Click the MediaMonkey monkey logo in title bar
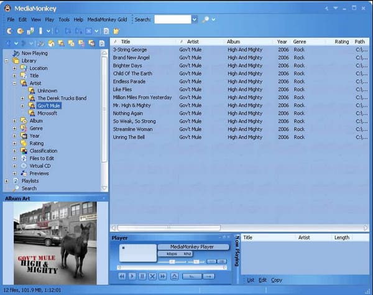373x295 pixels. point(8,8)
